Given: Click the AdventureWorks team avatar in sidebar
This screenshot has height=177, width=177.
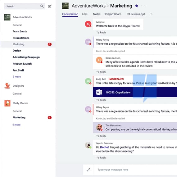Looking at the screenshot, I should pos(7,17).
